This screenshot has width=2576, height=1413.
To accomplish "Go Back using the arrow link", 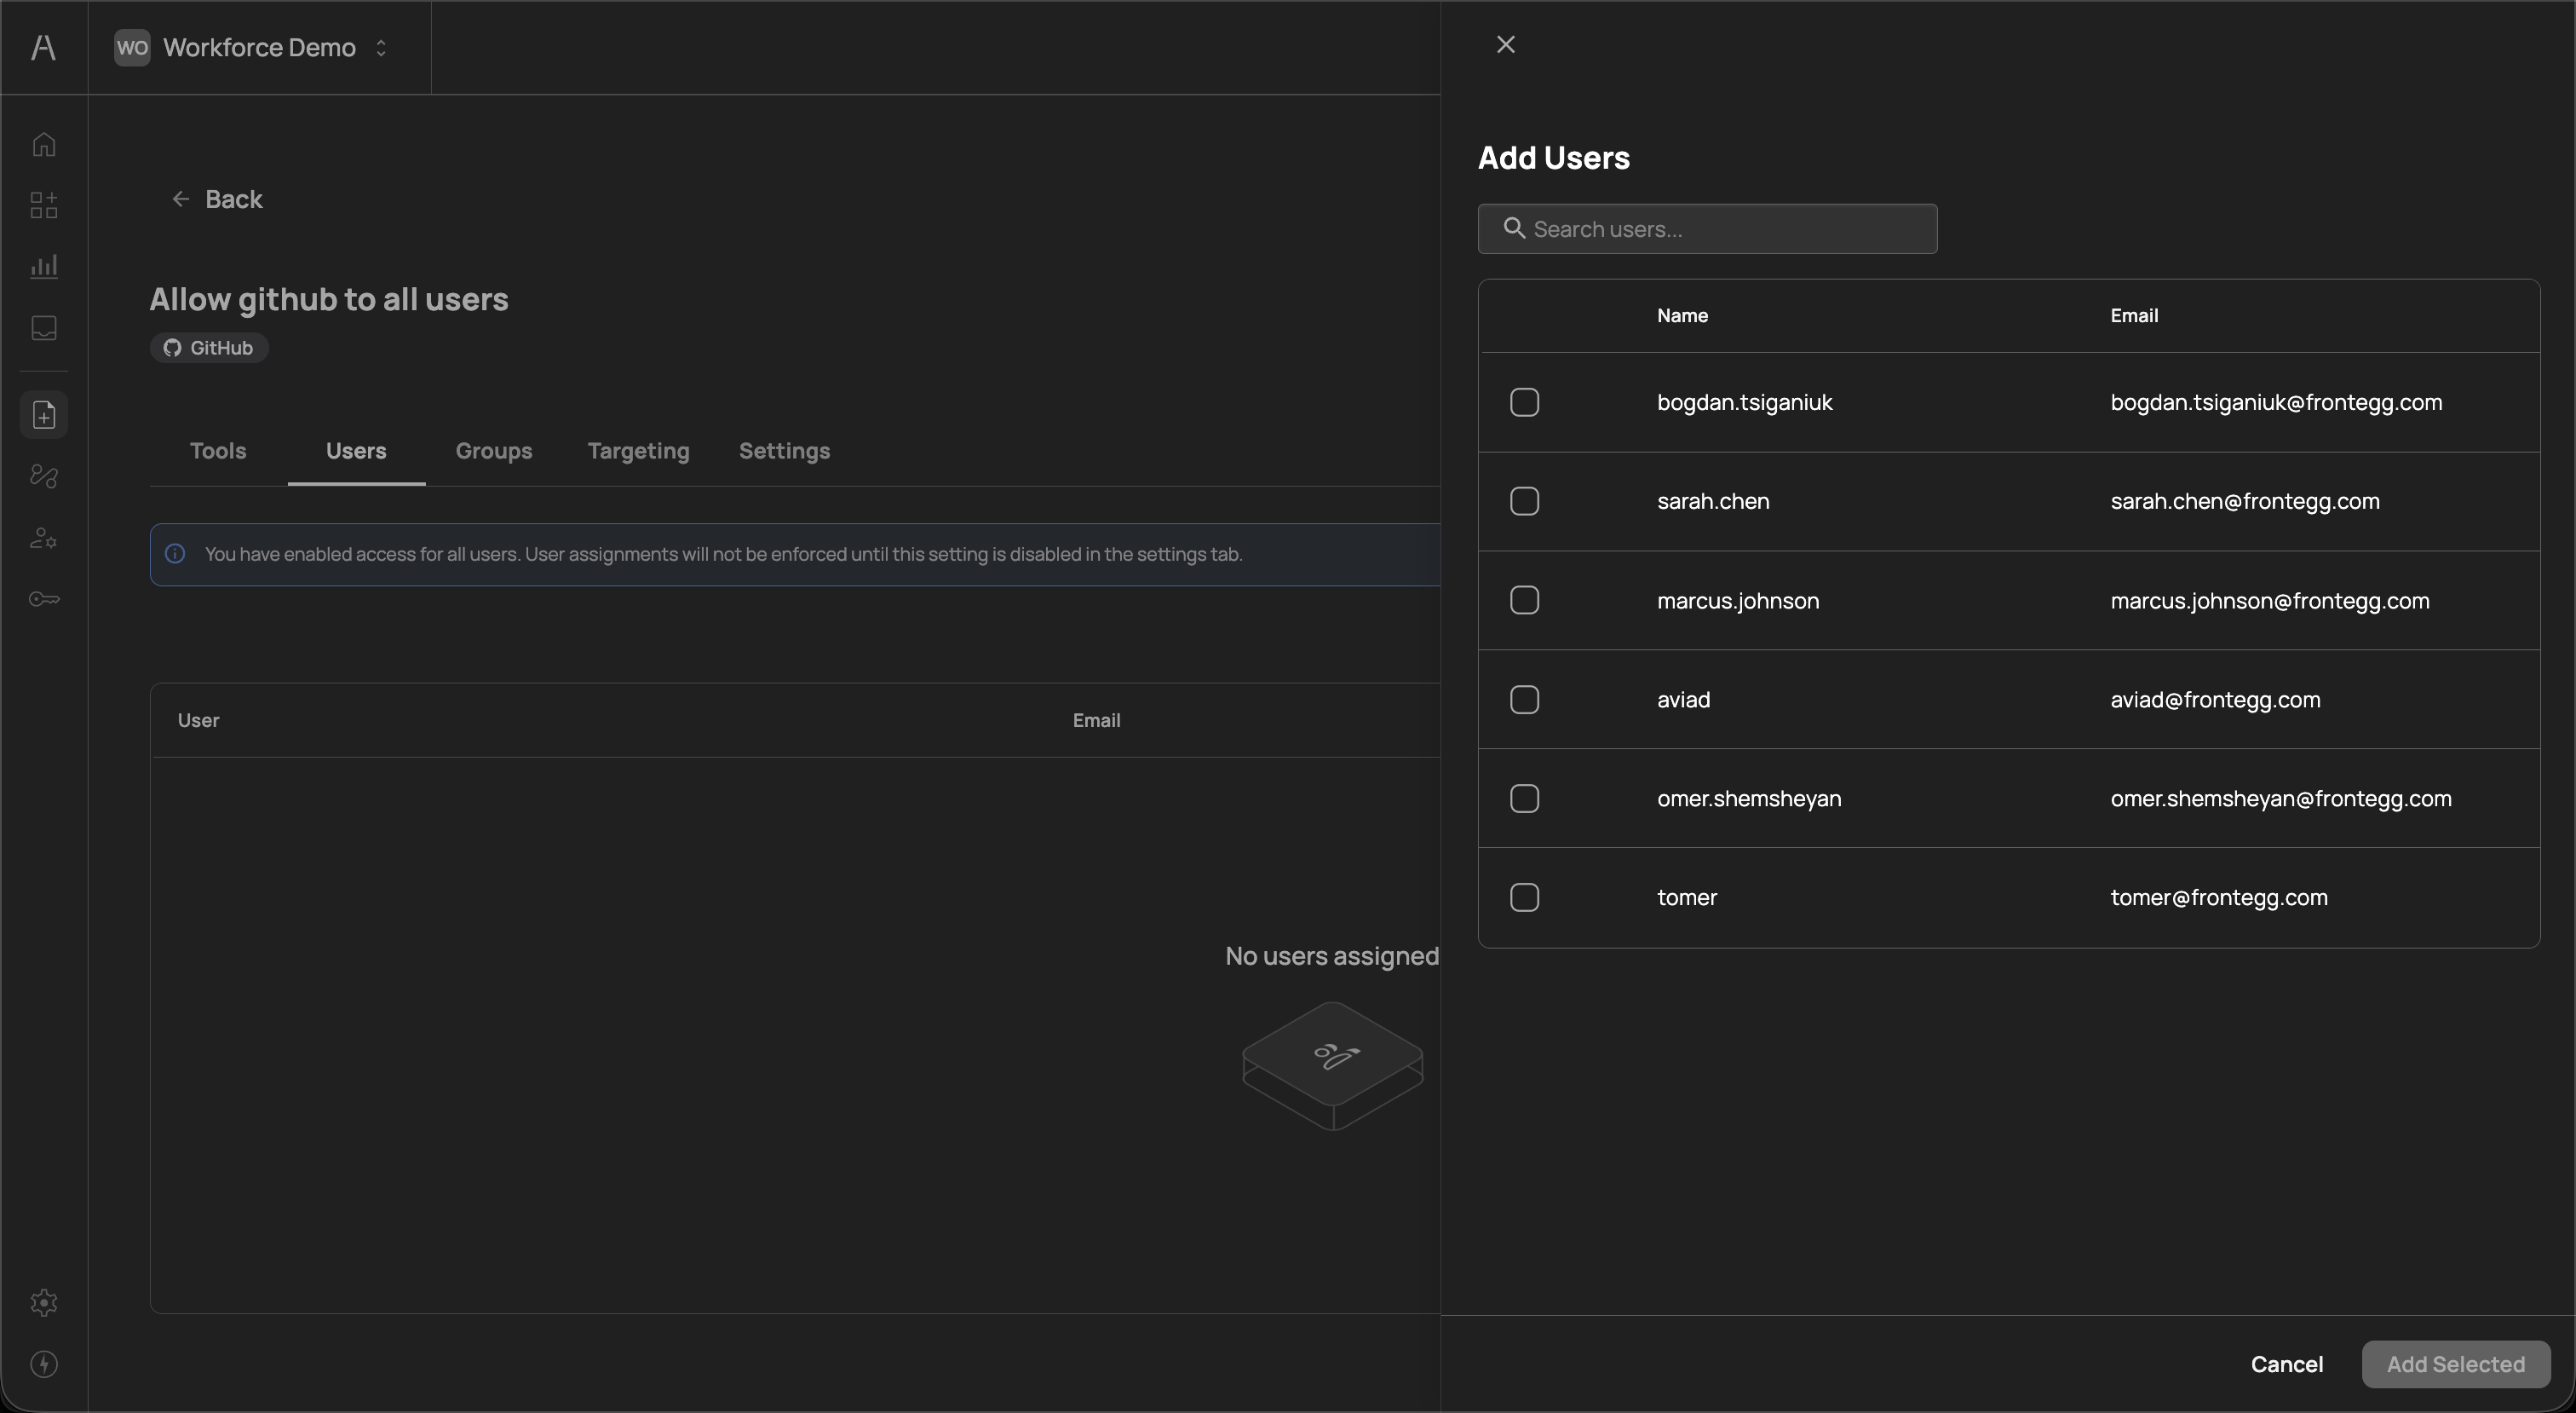I will click(x=217, y=199).
